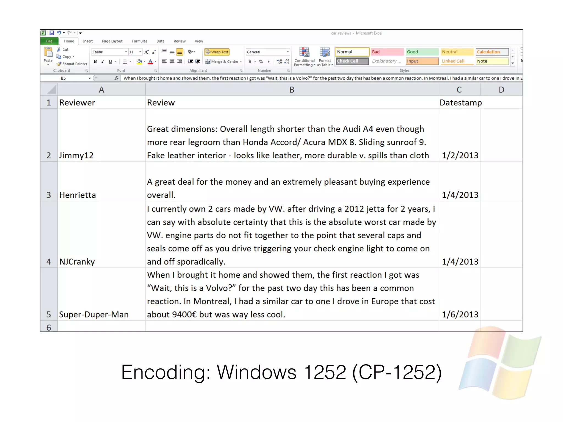Apply the Explanatory cell style
The height and width of the screenshot is (422, 563).
click(x=387, y=61)
